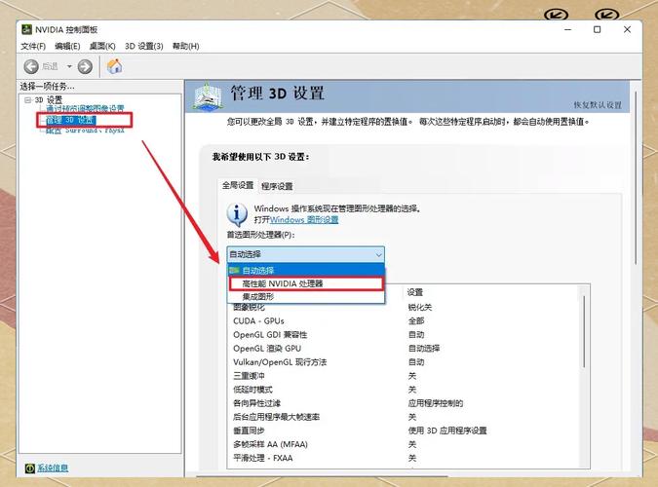Open the 系统信息 link

tap(53, 468)
